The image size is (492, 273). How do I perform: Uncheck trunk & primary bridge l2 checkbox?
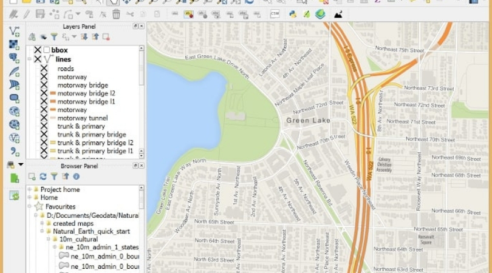pyautogui.click(x=44, y=143)
